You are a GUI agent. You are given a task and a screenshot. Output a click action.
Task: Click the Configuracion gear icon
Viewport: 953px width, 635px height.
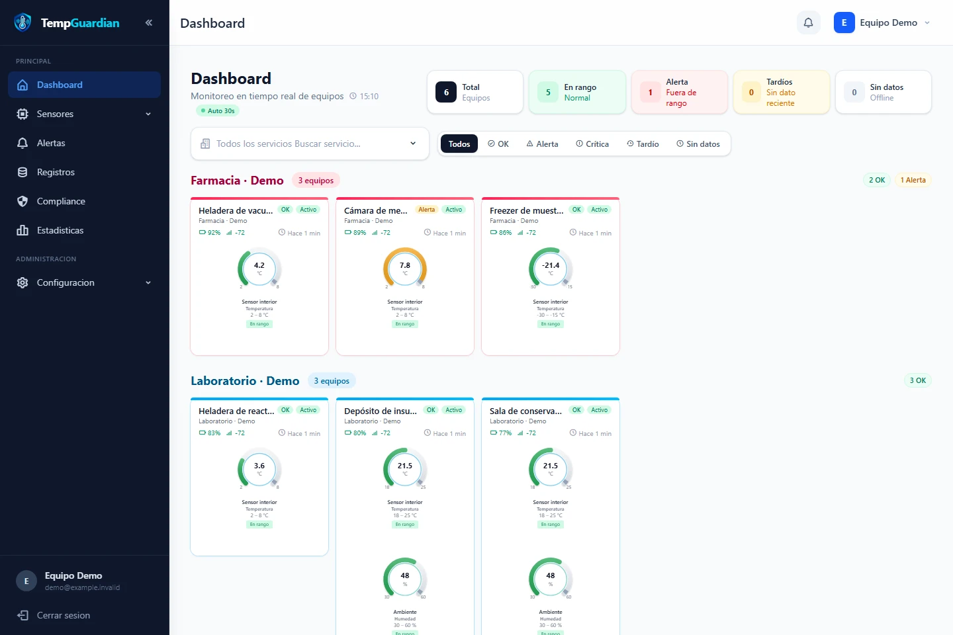coord(23,282)
